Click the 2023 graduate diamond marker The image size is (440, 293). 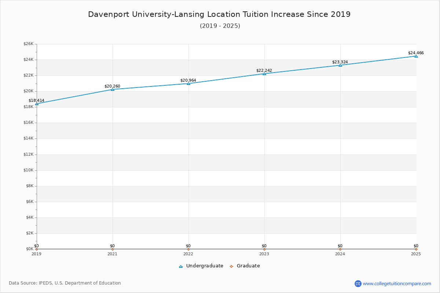[x=264, y=249]
